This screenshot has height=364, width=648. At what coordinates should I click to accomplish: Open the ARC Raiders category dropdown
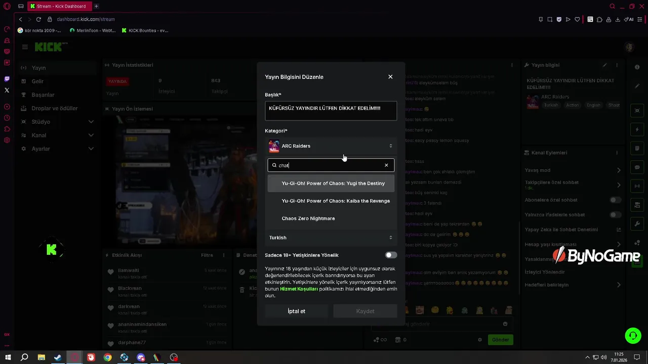pos(331,146)
